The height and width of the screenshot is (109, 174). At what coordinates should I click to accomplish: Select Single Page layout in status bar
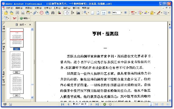point(151,104)
